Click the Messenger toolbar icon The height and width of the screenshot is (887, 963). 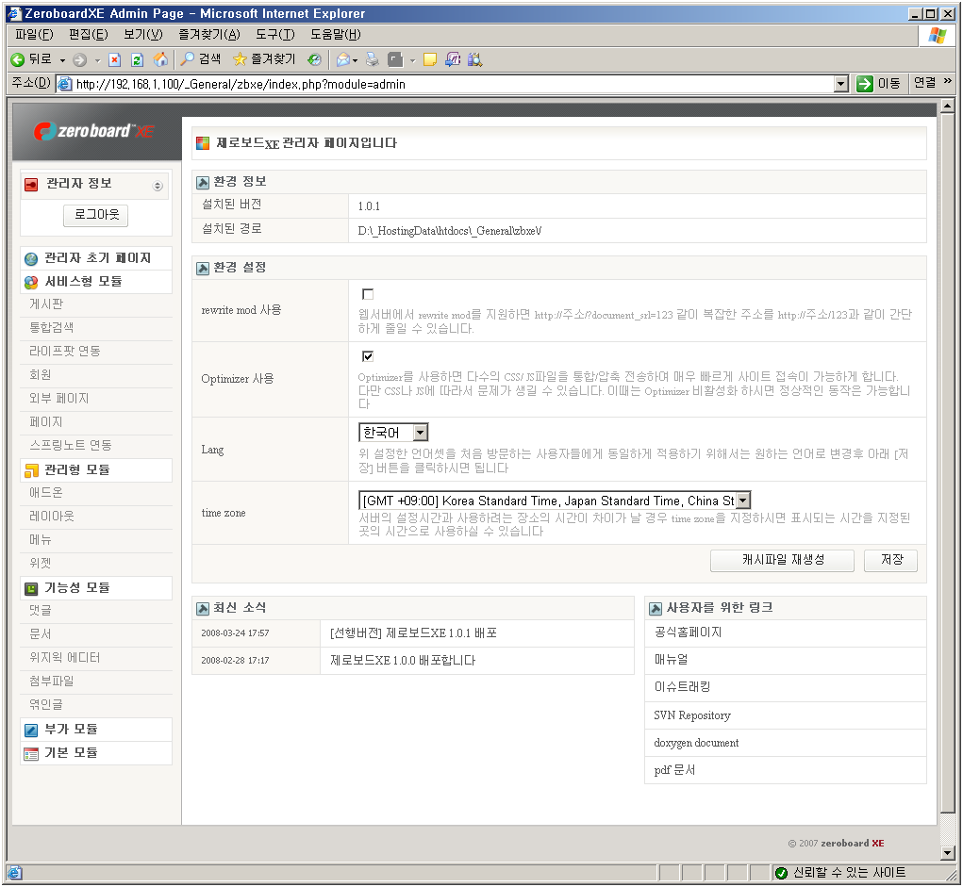point(453,59)
